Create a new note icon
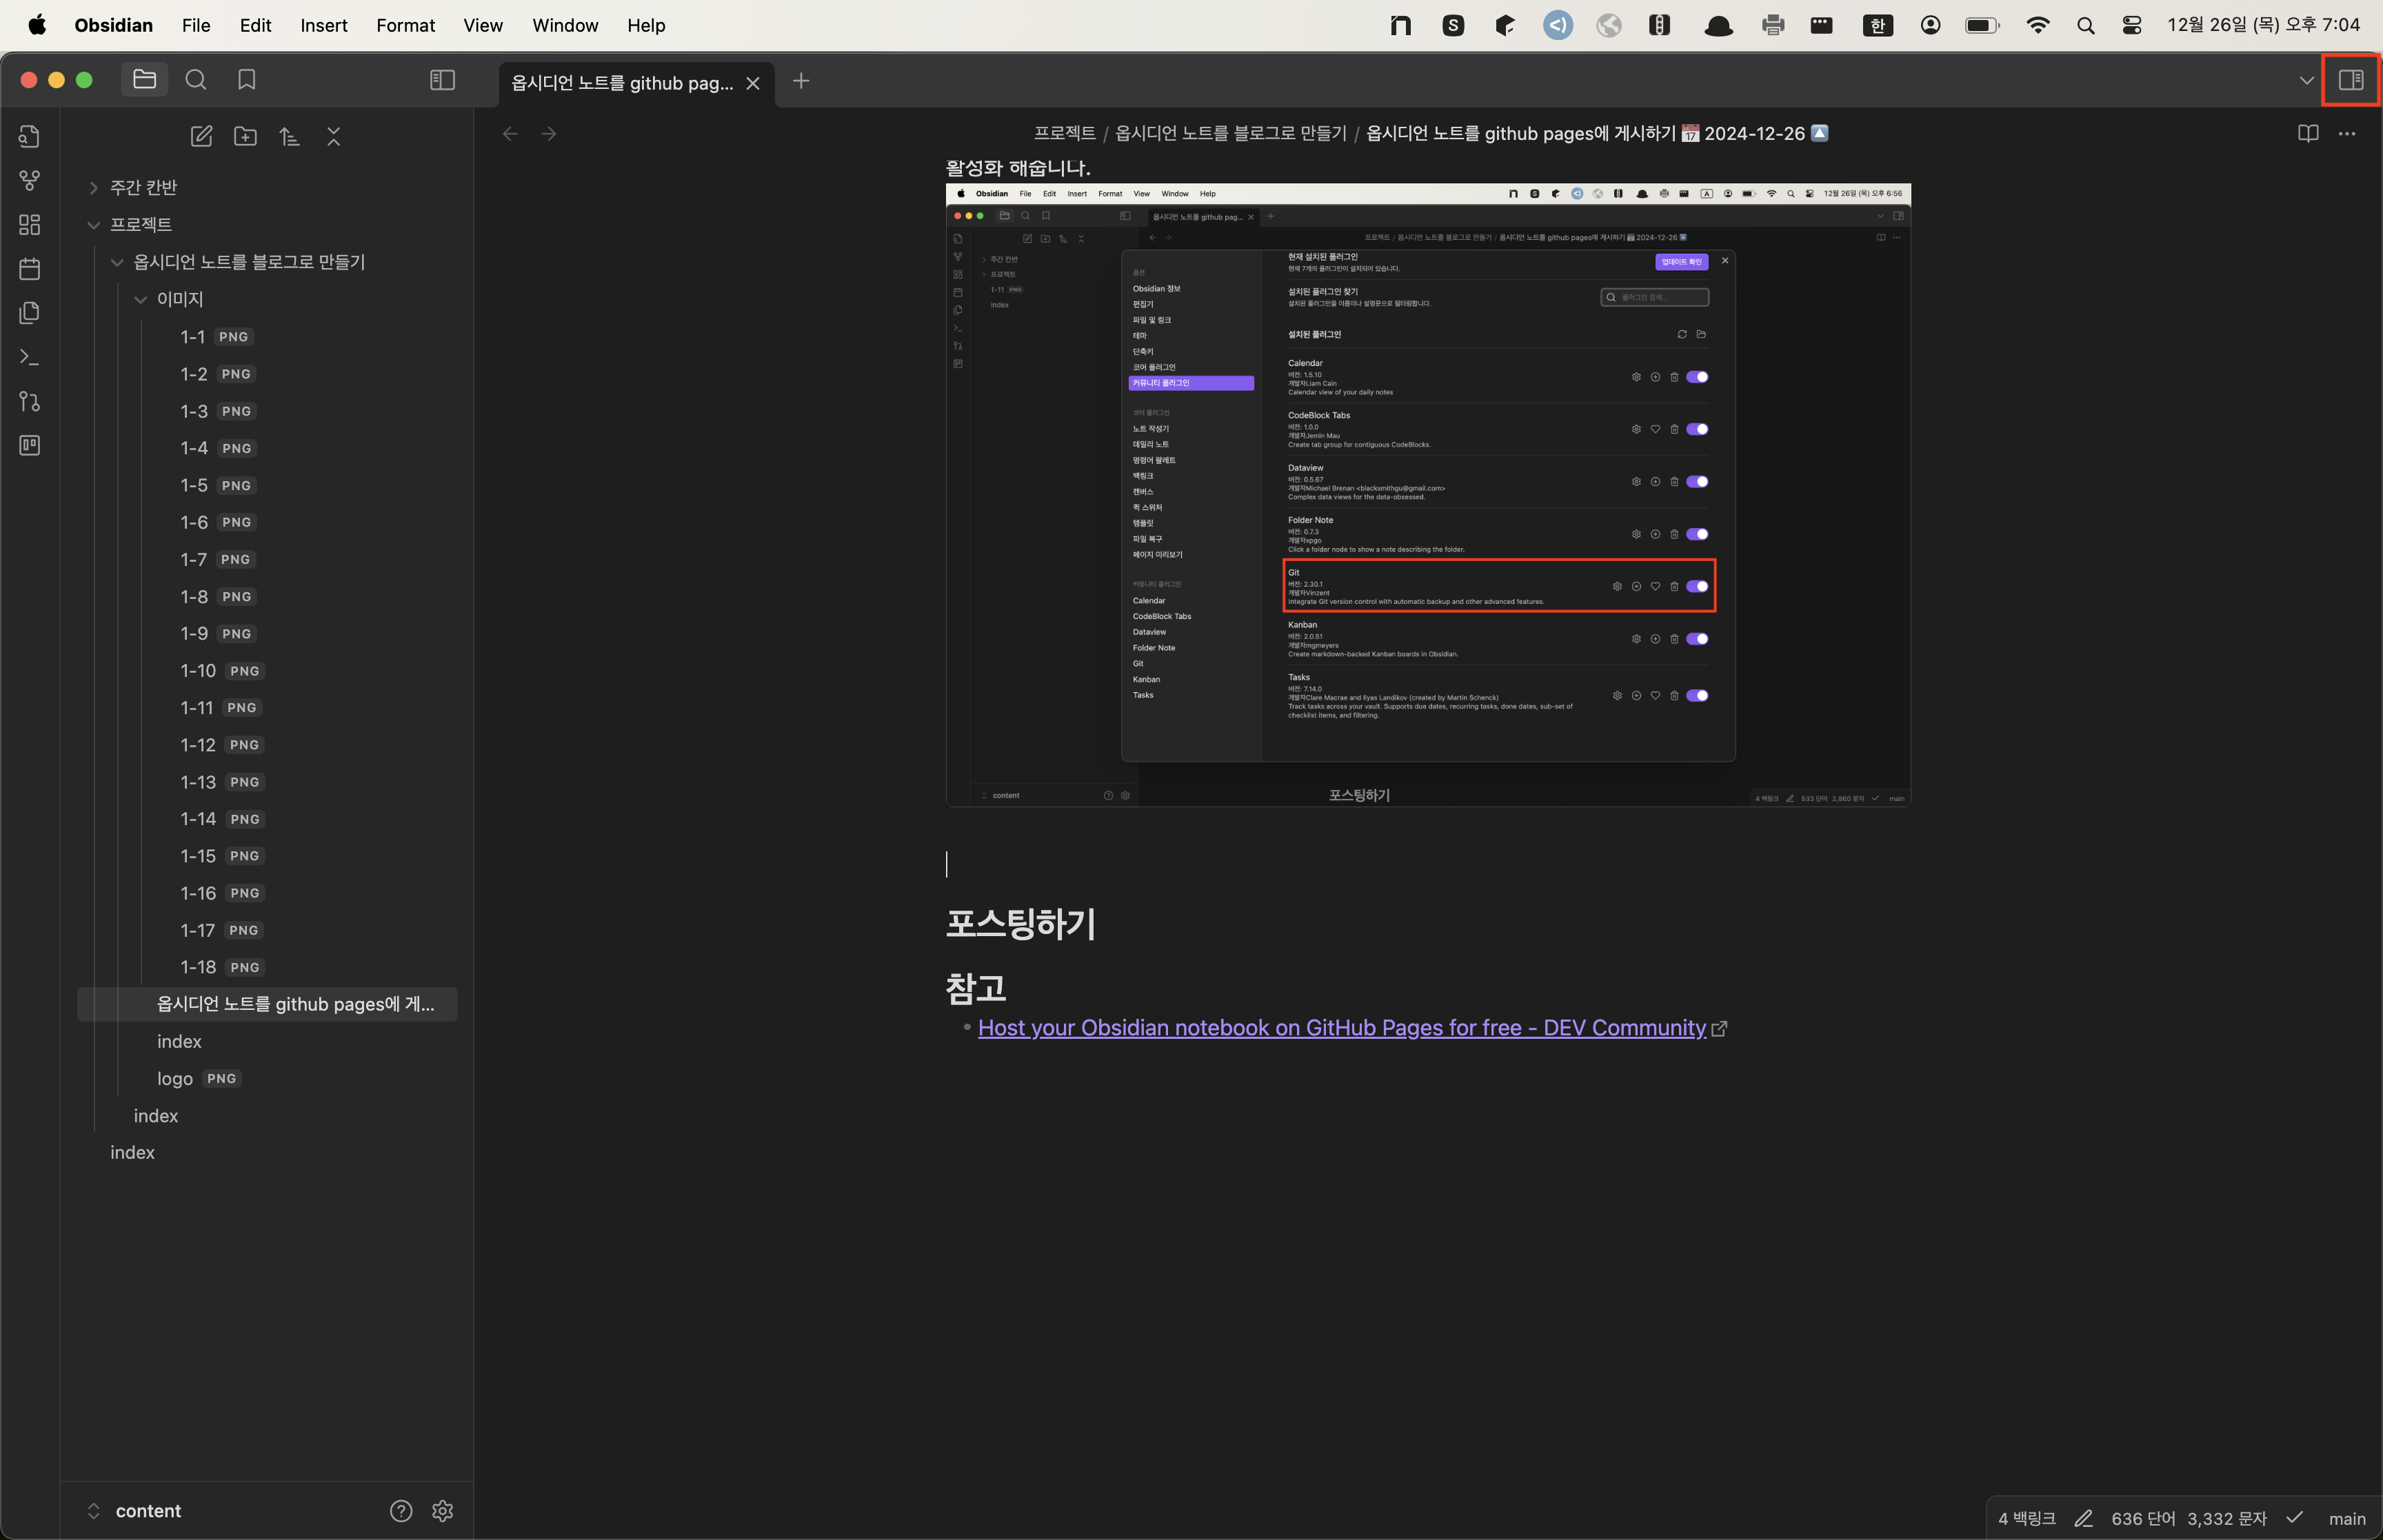The image size is (2383, 1540). tap(201, 137)
